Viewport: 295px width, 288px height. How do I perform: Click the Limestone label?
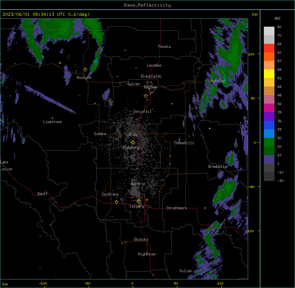(x=52, y=122)
